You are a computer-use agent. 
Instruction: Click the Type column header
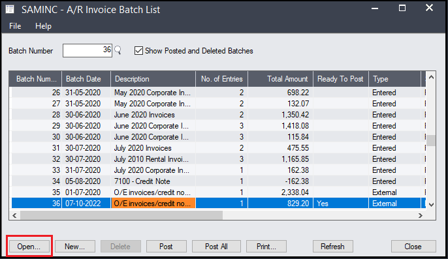pyautogui.click(x=395, y=79)
